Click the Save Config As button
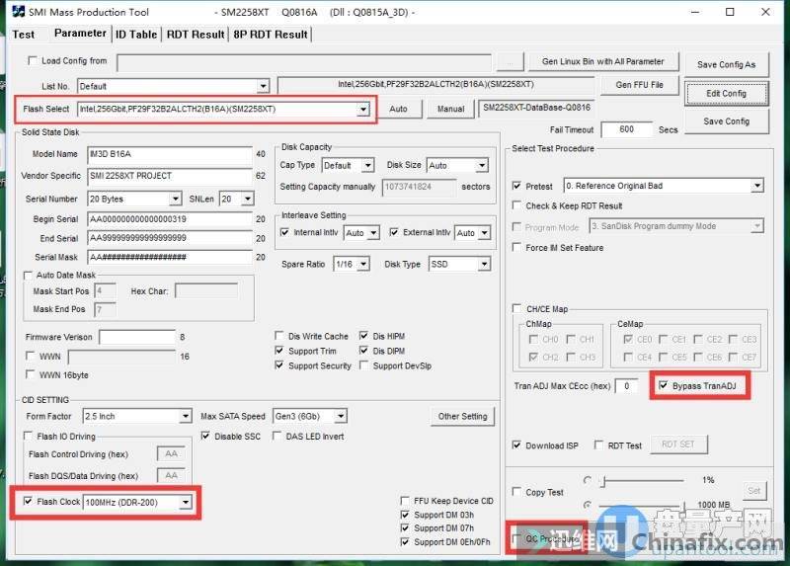The image size is (790, 566). (726, 64)
